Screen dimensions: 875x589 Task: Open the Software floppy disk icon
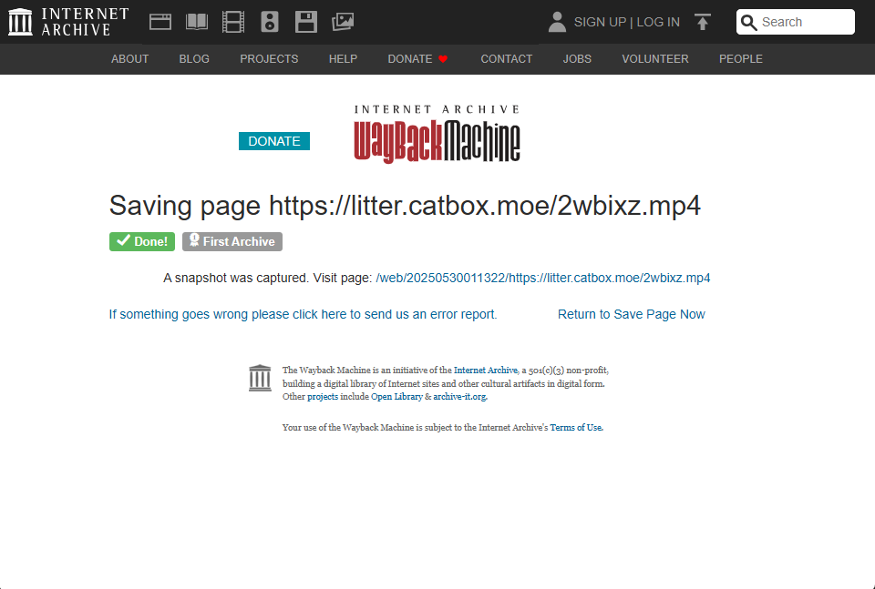(306, 22)
